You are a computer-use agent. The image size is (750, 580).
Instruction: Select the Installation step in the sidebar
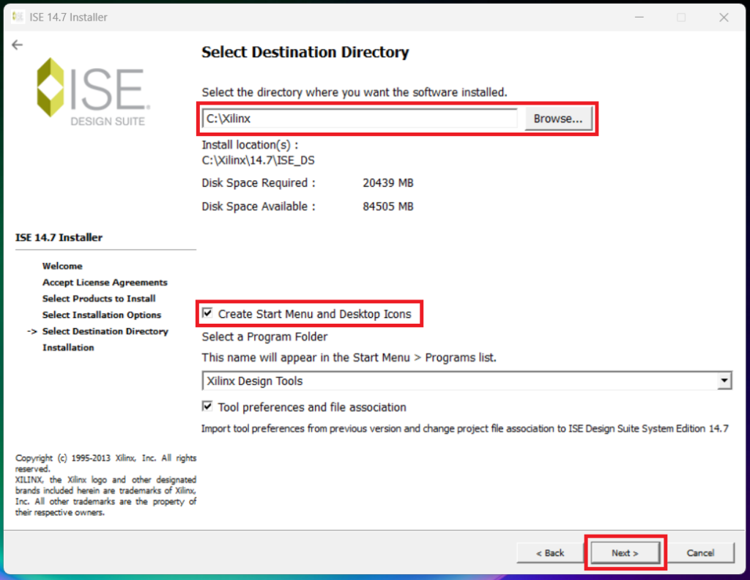tap(68, 348)
